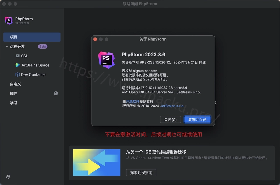Select the 项目 tab in sidebar

[x=32, y=37]
